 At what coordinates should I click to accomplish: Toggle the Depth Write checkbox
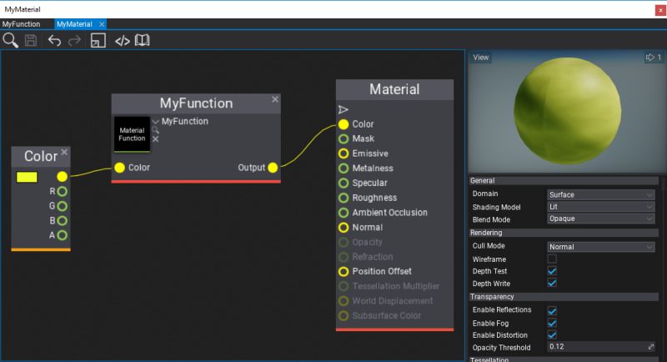(x=552, y=283)
